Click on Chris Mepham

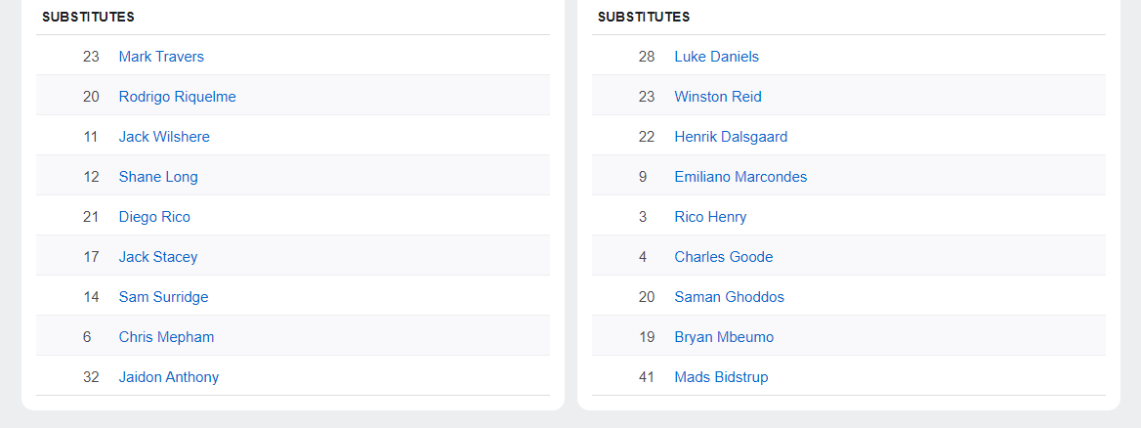coord(166,337)
